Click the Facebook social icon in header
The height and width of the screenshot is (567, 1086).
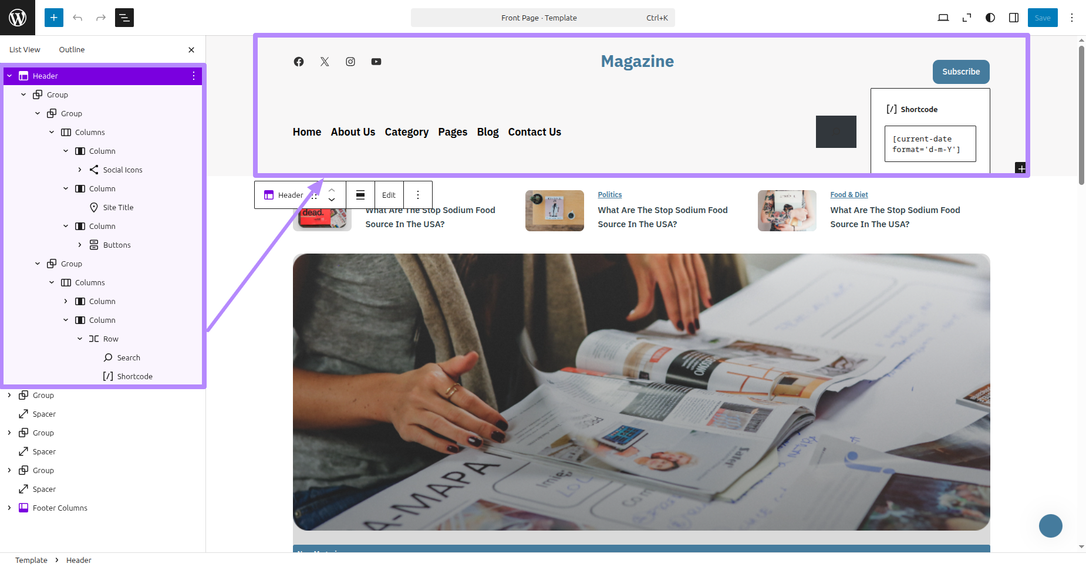[x=299, y=62]
